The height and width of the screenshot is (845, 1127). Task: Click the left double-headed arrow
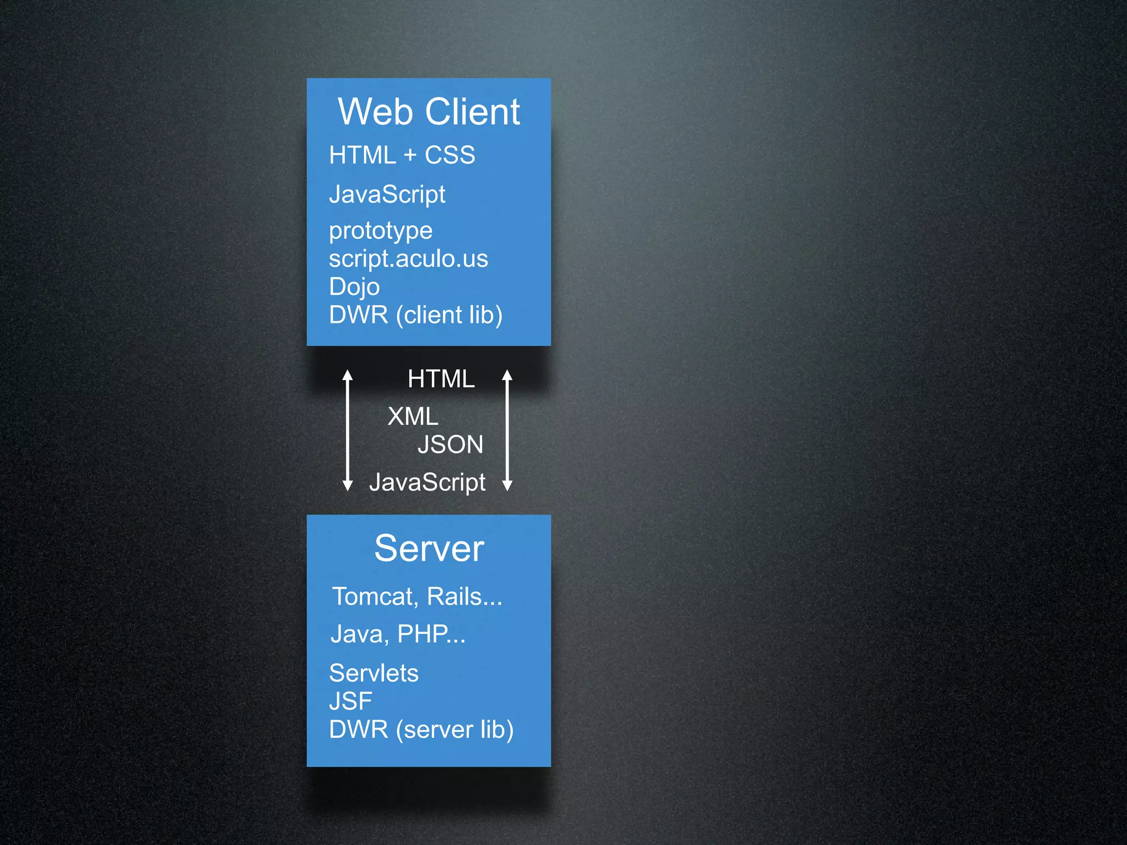pyautogui.click(x=347, y=430)
